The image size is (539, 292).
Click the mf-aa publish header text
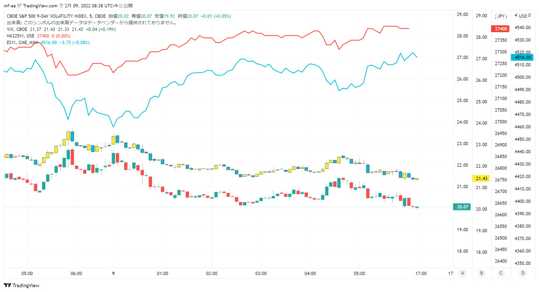(x=68, y=6)
